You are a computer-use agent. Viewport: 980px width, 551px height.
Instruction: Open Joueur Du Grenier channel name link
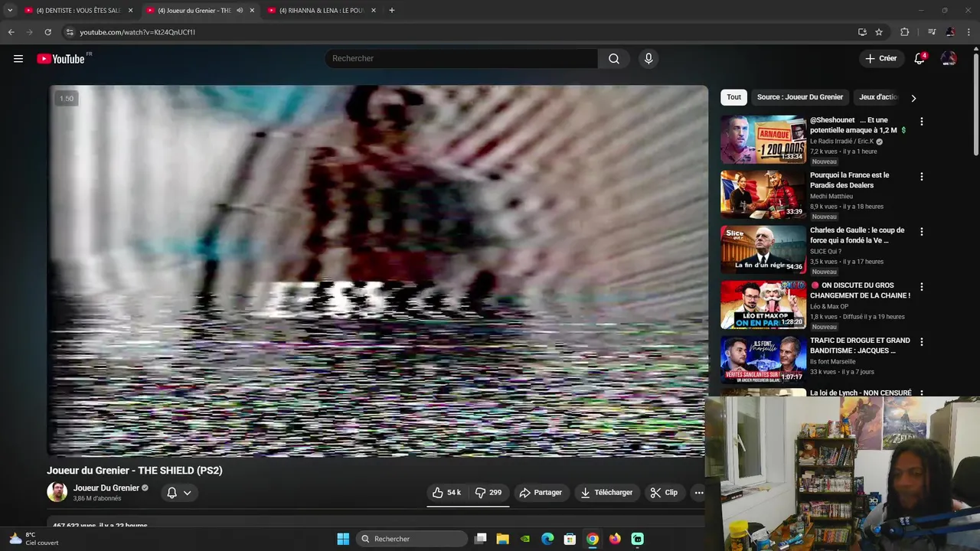pyautogui.click(x=106, y=488)
